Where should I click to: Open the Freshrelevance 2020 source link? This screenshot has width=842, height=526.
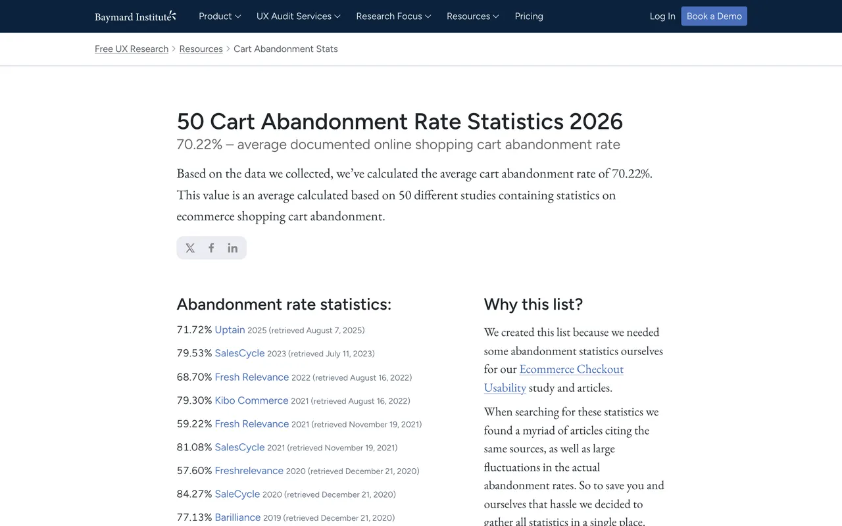(x=249, y=471)
